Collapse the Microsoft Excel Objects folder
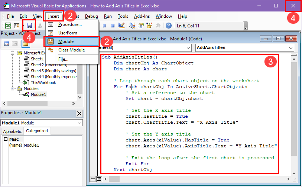 point(13,53)
